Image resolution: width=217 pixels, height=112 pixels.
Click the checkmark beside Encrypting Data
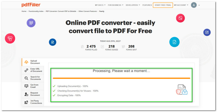coord(54,95)
